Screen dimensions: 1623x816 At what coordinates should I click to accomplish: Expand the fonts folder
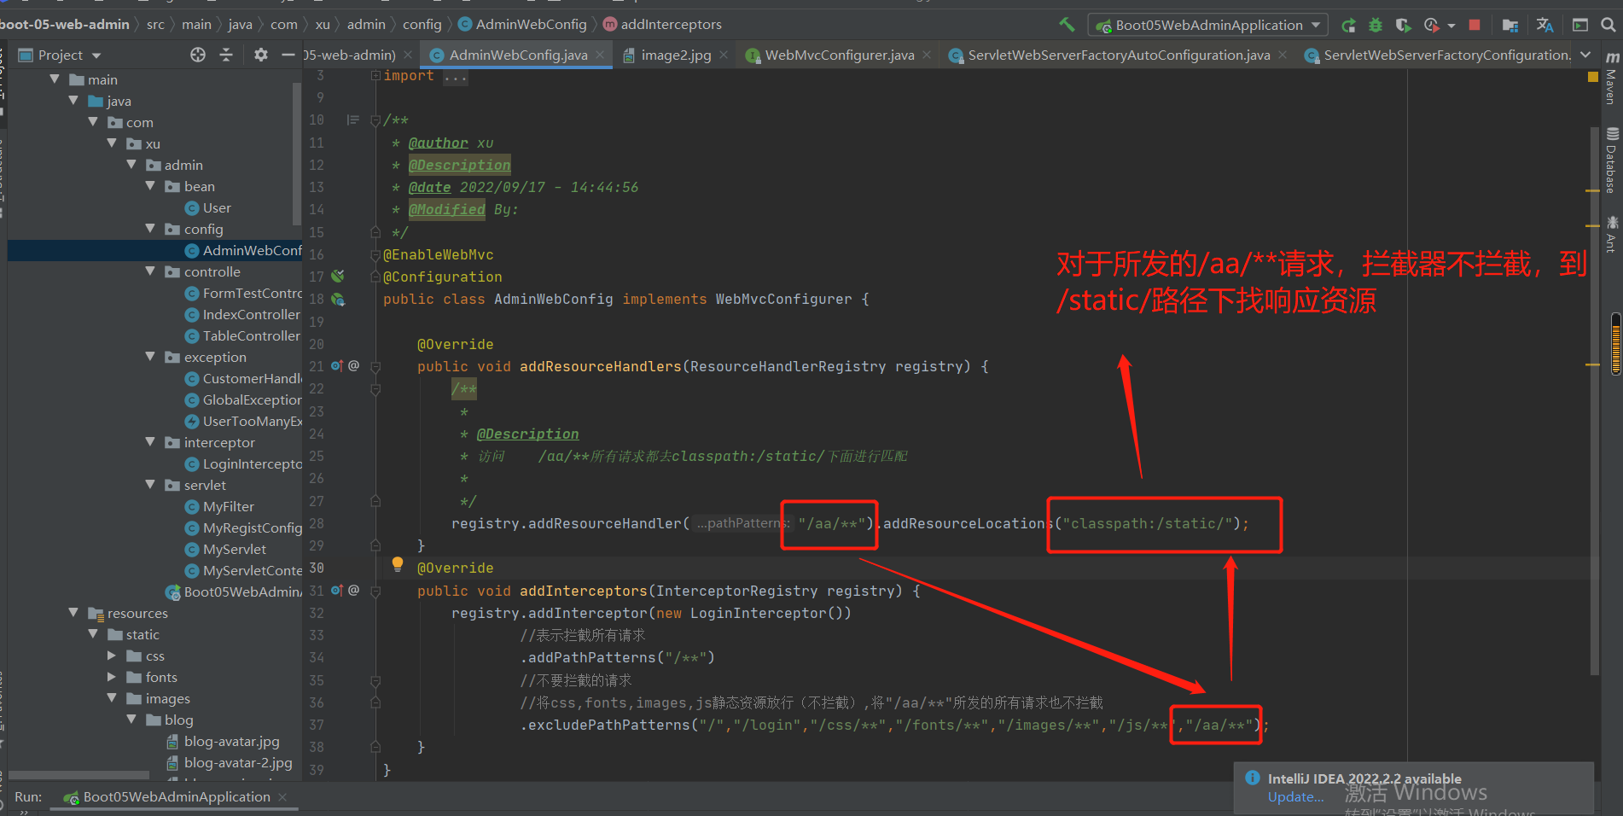point(112,677)
